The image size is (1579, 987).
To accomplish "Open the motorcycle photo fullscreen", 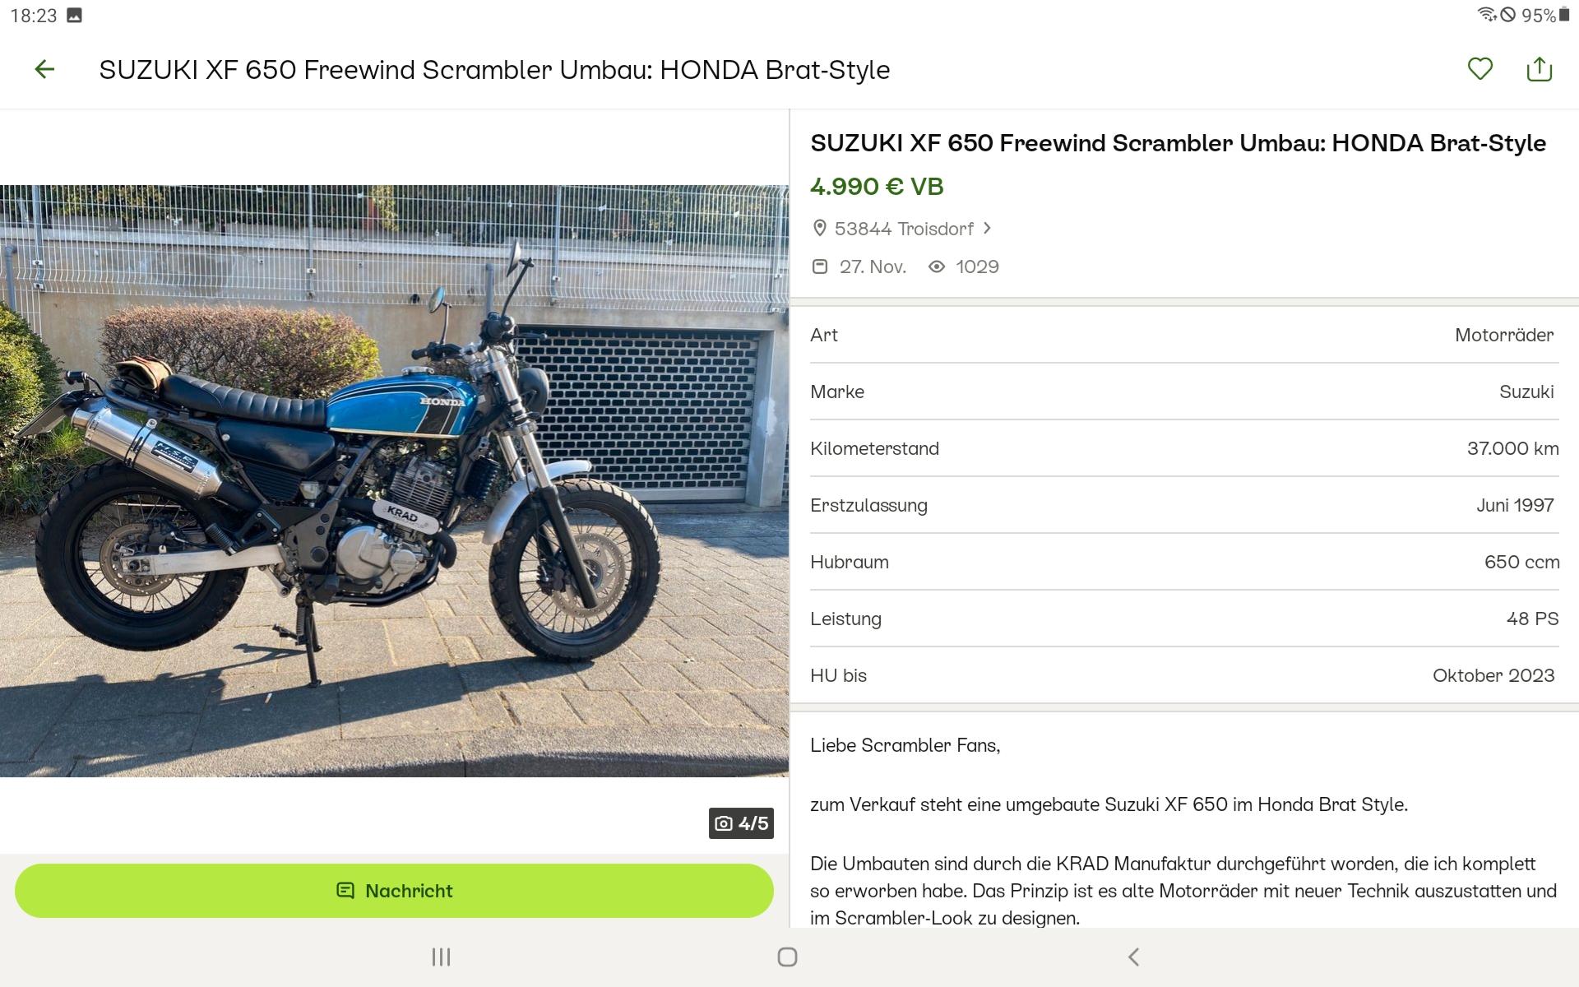I will [394, 480].
